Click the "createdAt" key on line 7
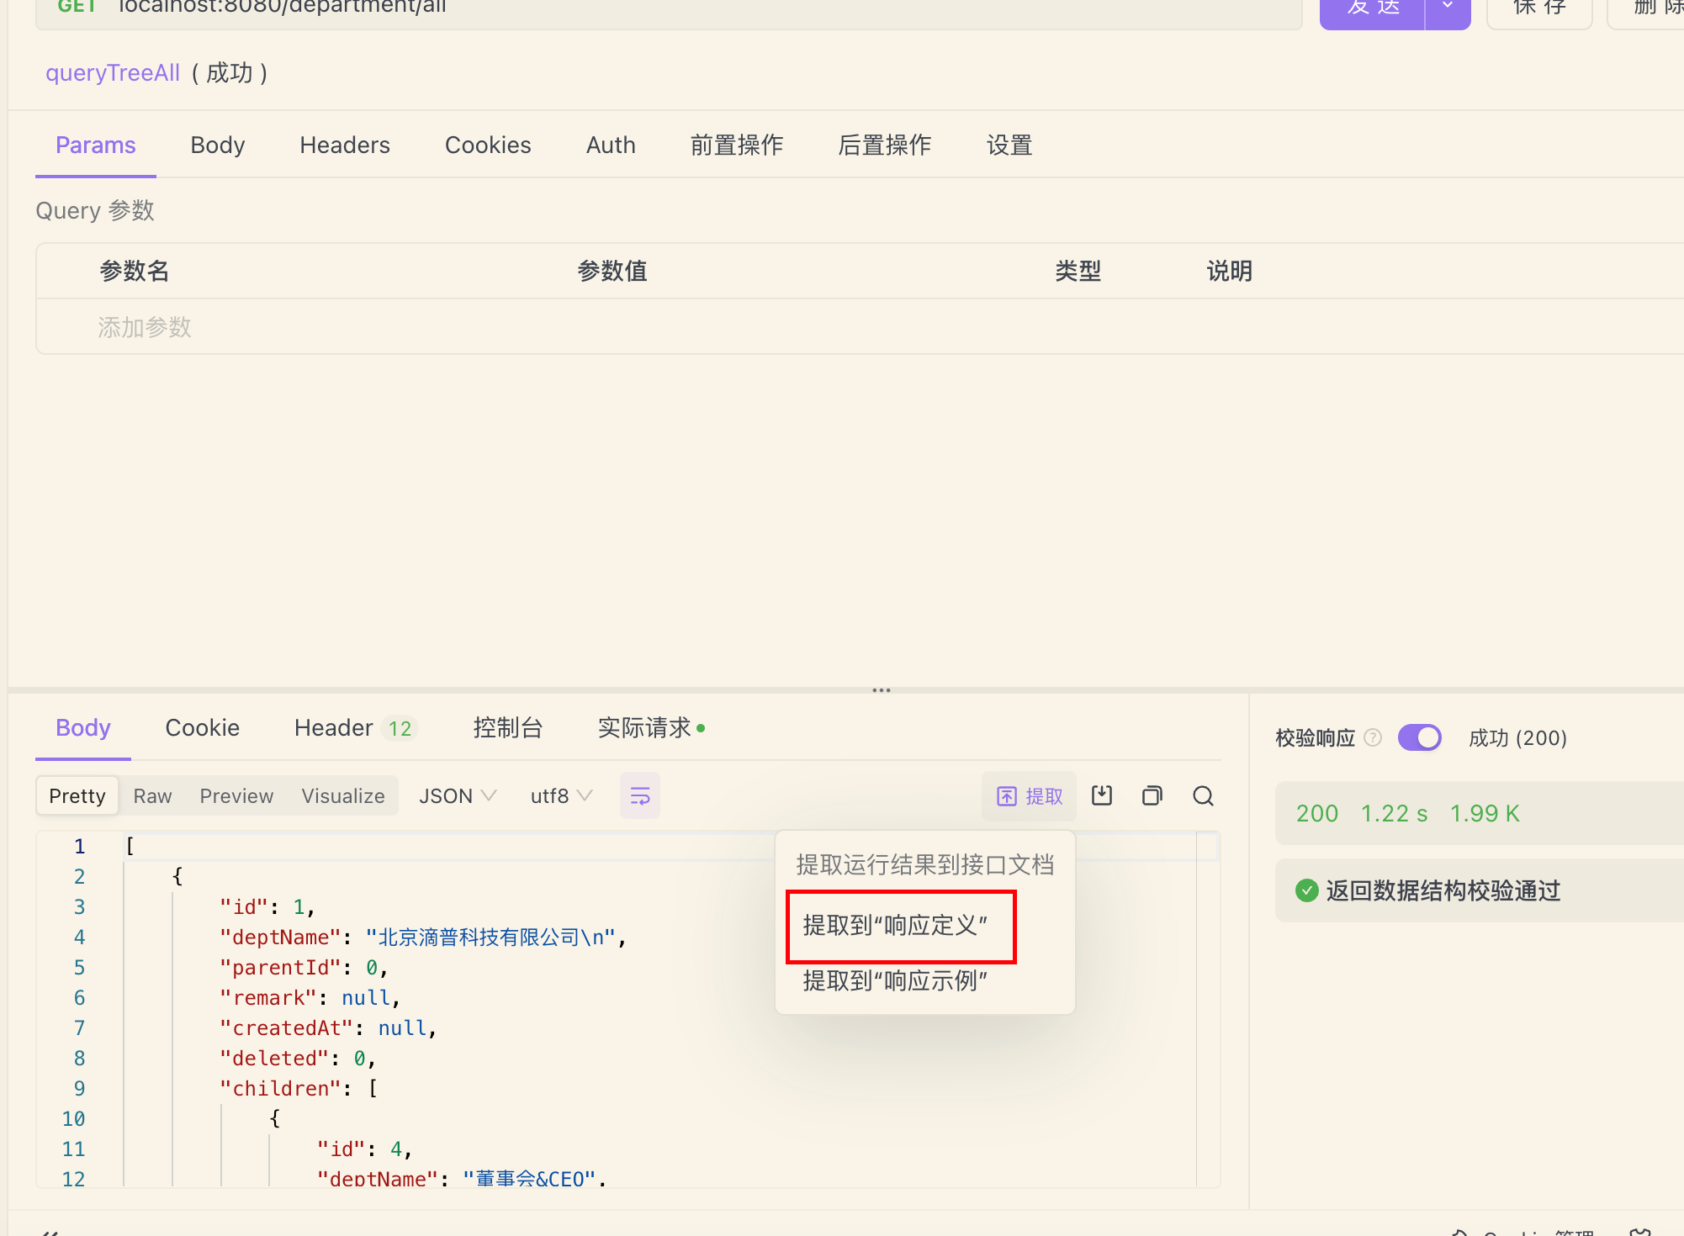The height and width of the screenshot is (1236, 1684). pos(286,1028)
